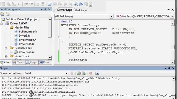
Task: Open the Output window position dropdown
Action: point(165,68)
